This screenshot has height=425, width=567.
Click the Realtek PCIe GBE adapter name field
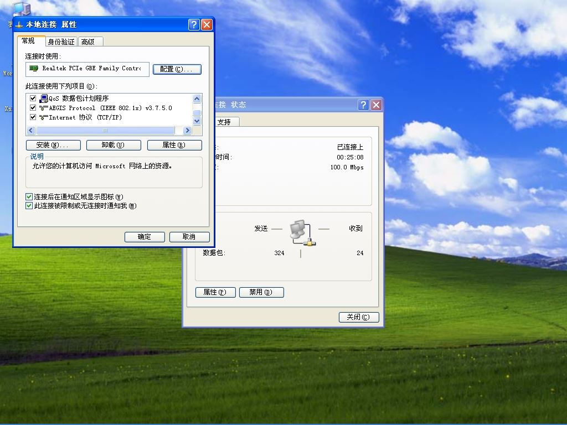(x=87, y=69)
